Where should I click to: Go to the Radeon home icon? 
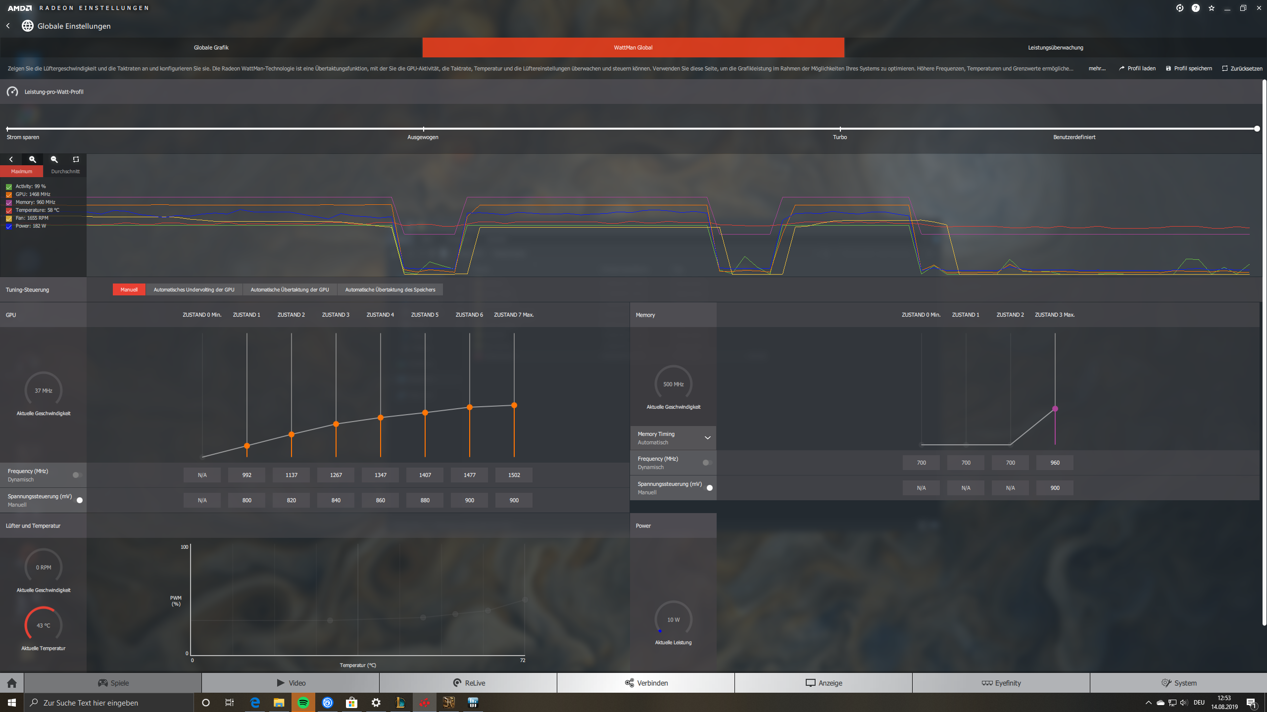click(x=12, y=683)
